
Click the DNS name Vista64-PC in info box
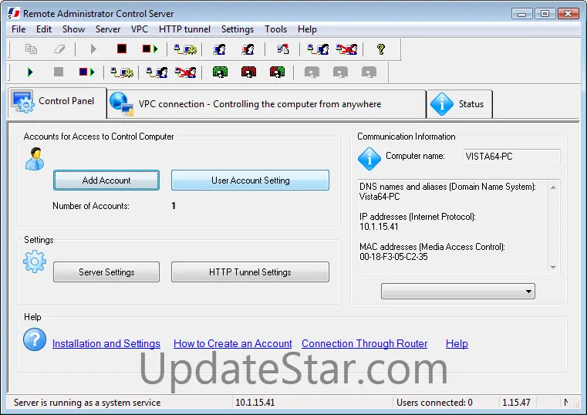tap(380, 197)
